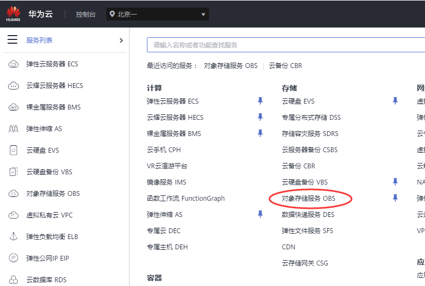425x286 pixels.
Task: Unpin 云耀云服务器 HECS in 计算 list
Action: [x=260, y=117]
